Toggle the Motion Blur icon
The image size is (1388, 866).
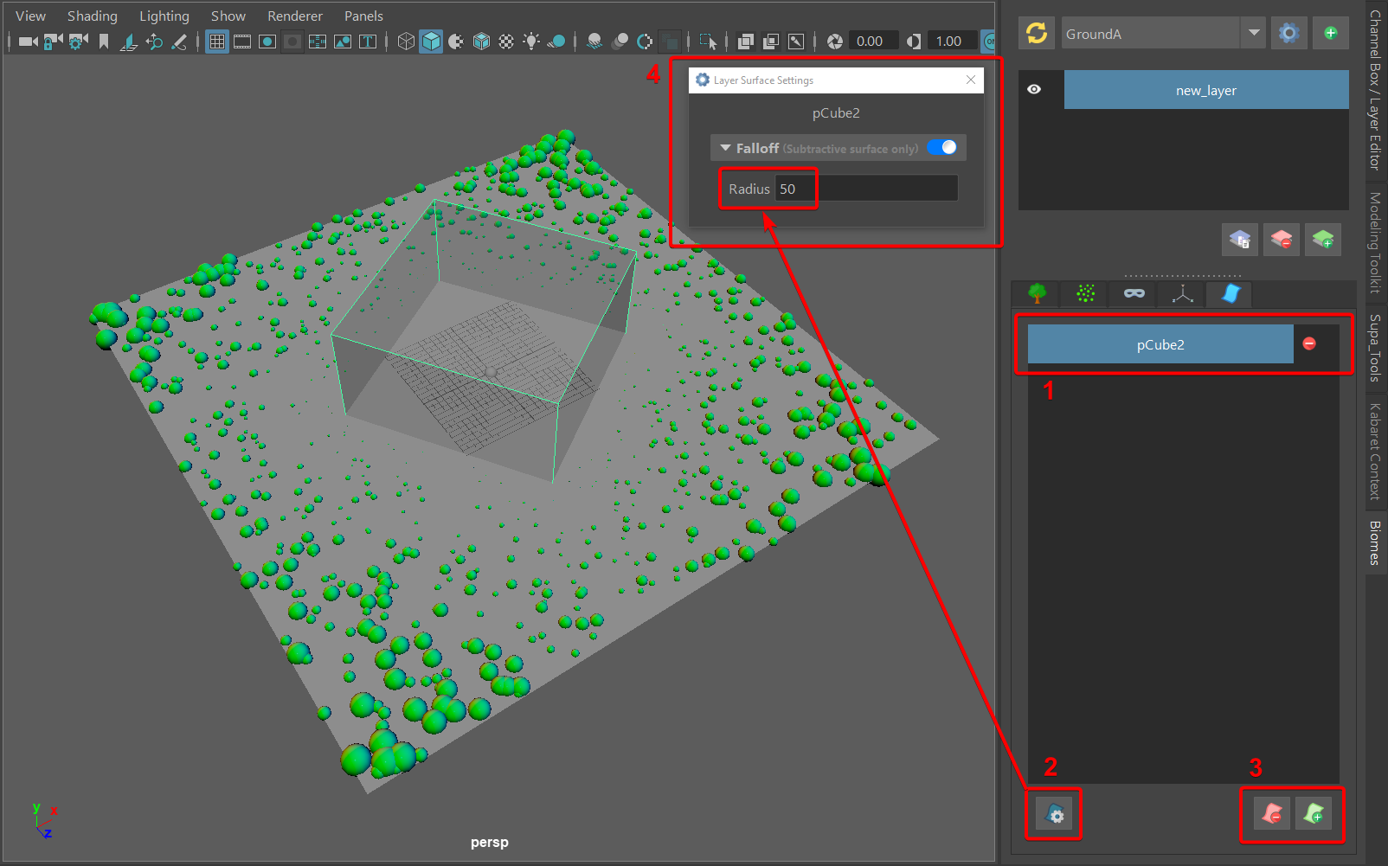620,41
